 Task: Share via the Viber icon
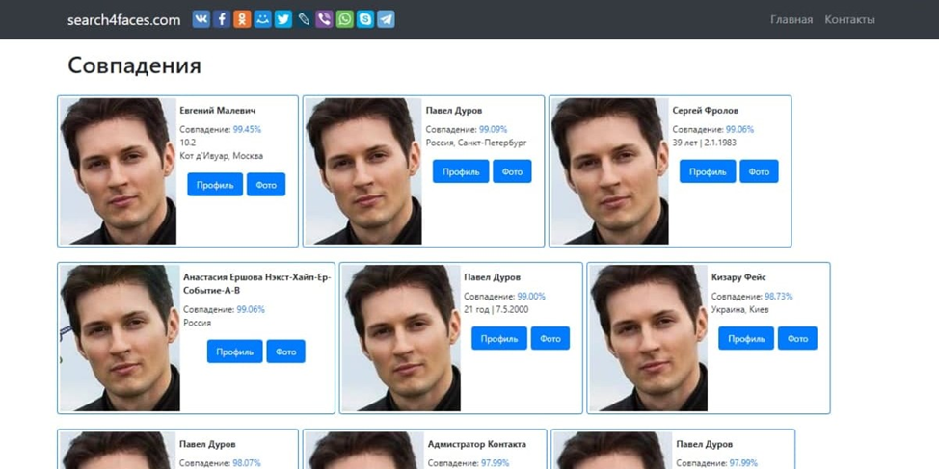coord(324,19)
